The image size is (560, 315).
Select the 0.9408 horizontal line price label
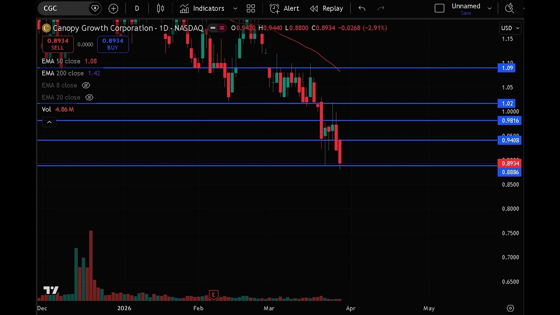[x=509, y=140]
